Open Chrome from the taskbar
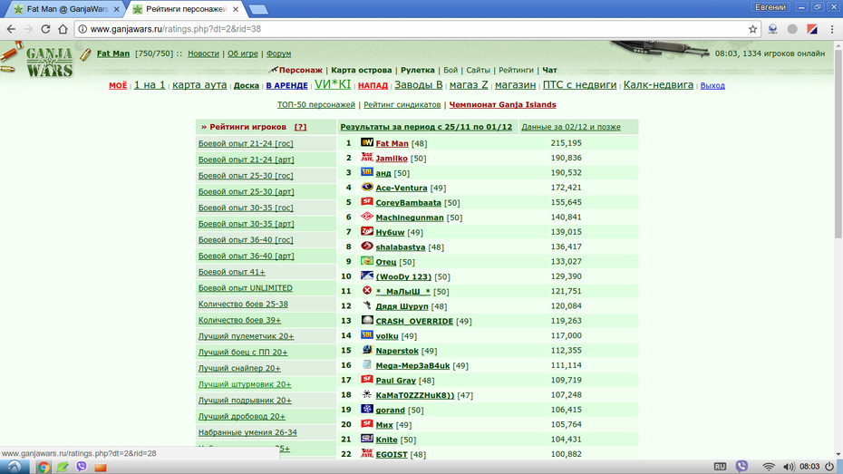843x474 pixels. [44, 467]
